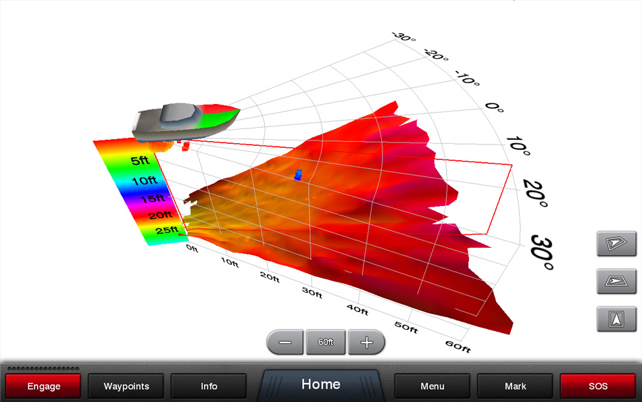642x402 pixels.
Task: Select the angled forward view icon
Action: (x=616, y=281)
